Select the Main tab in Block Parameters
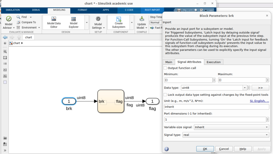The height and width of the screenshot is (154, 273). click(169, 62)
